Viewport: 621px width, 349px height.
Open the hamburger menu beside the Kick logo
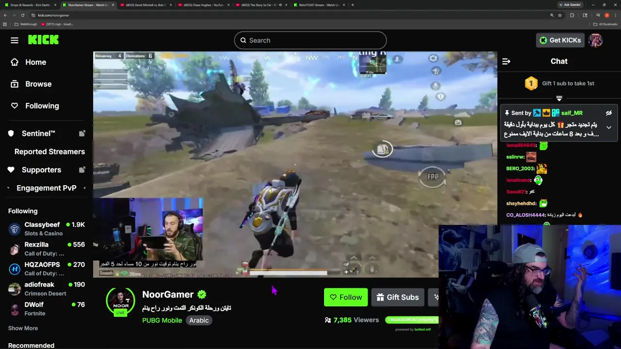pyautogui.click(x=15, y=40)
